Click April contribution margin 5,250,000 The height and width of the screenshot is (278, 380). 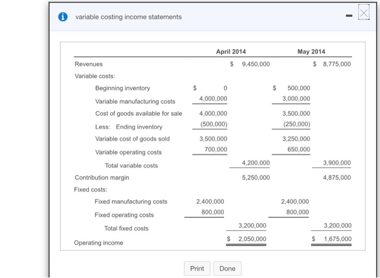pyautogui.click(x=256, y=178)
